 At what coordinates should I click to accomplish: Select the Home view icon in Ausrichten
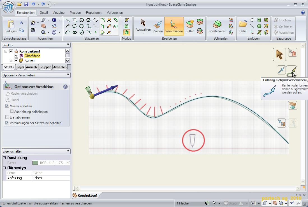pyautogui.click(x=33, y=23)
